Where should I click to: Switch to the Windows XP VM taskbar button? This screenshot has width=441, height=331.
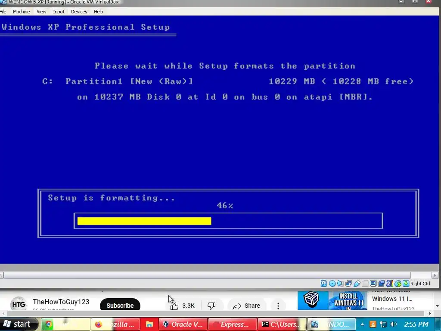332,324
